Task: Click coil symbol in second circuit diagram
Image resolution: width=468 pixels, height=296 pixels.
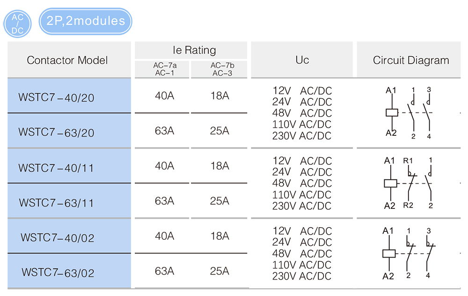Action: (x=390, y=183)
